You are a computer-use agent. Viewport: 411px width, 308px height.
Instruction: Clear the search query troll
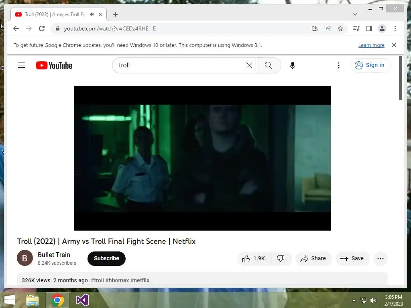click(x=249, y=65)
